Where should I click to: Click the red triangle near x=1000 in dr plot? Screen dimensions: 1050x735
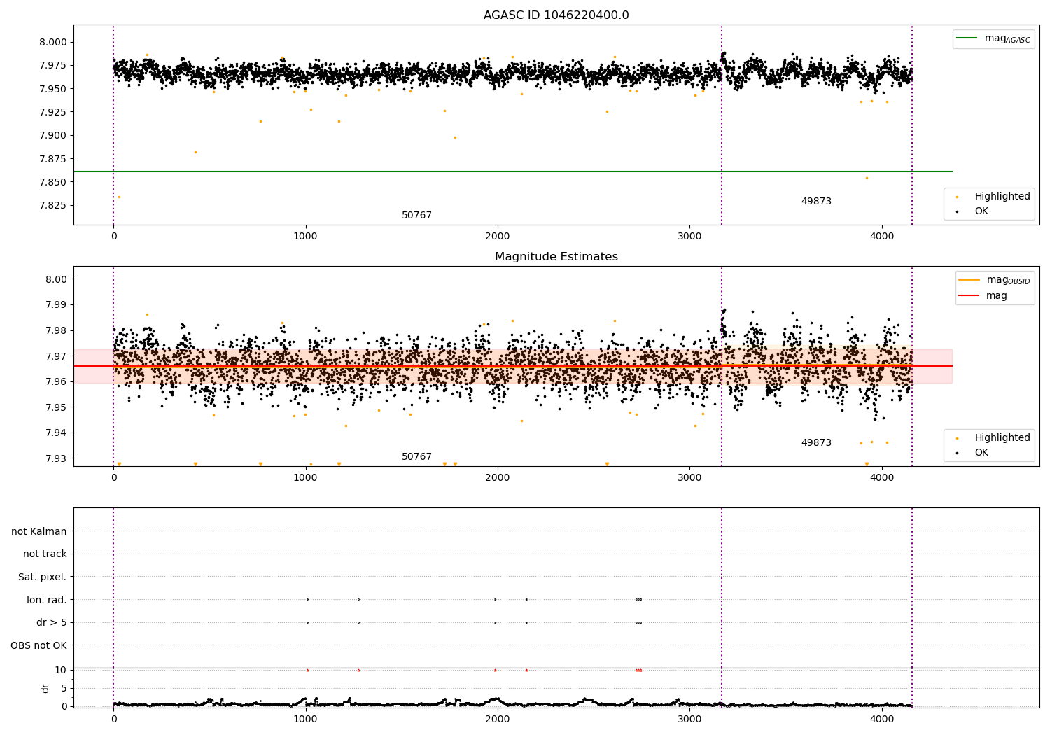pyautogui.click(x=307, y=670)
